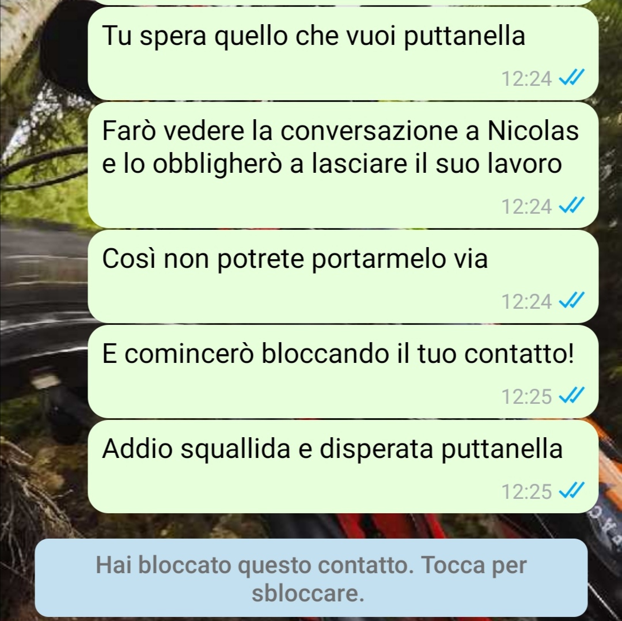This screenshot has height=621, width=622.
Task: Click the 12:24 timestamp under 'Così non potrete' message
Action: 526,302
